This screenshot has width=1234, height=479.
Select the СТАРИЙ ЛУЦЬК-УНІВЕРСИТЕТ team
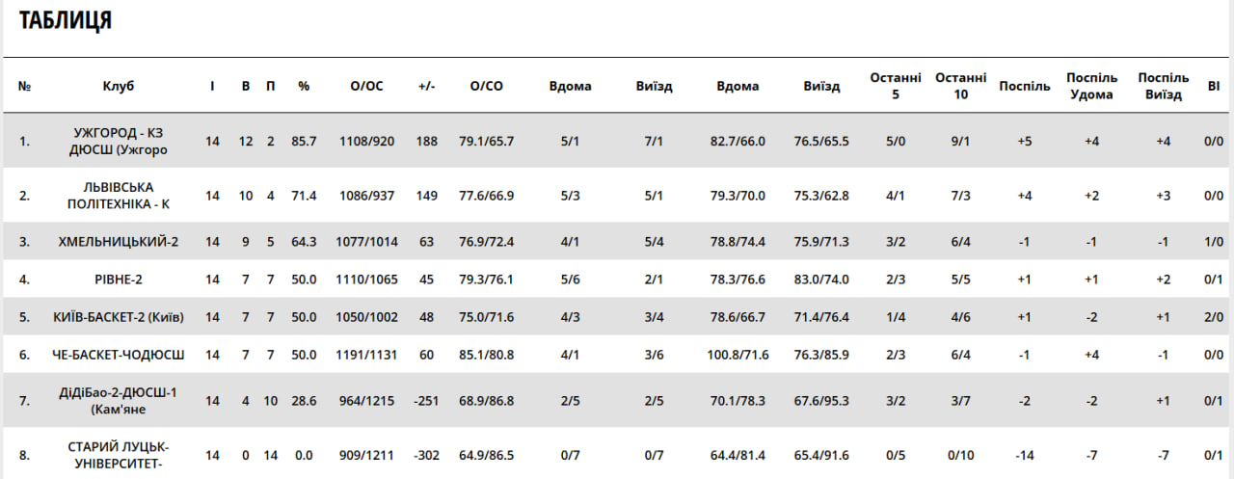(x=119, y=456)
